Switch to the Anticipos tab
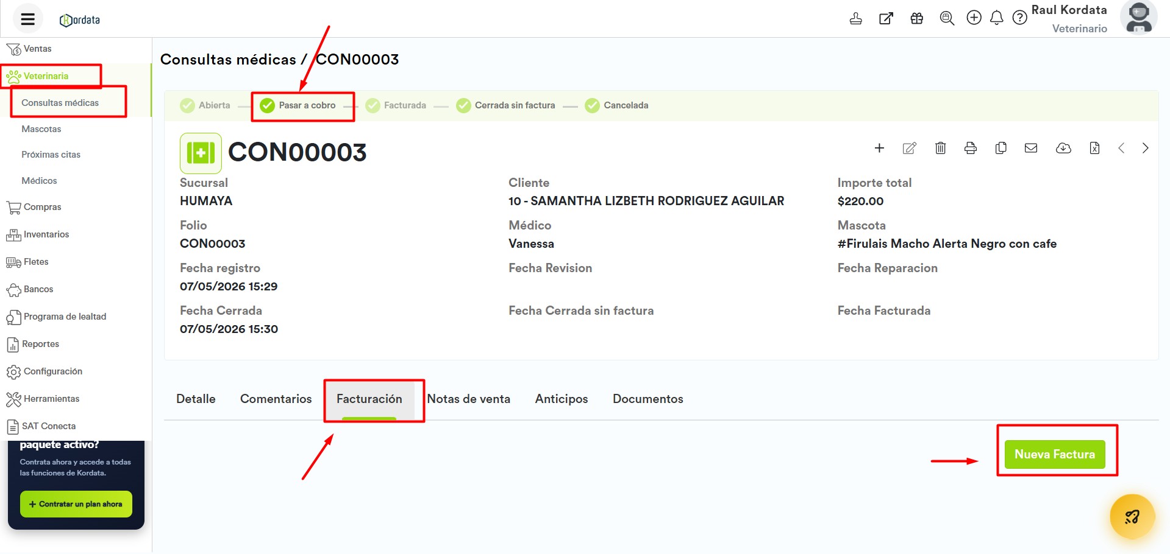Image resolution: width=1170 pixels, height=554 pixels. (x=562, y=399)
